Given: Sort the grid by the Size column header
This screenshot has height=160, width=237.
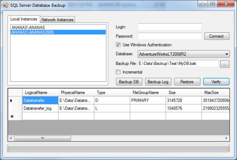Looking at the screenshot, I should click(x=184, y=92).
